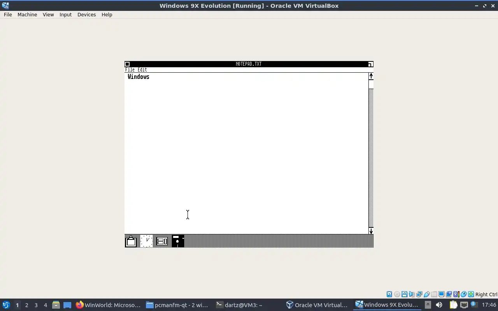498x311 pixels.
Task: Click the 17:46 panel clock
Action: (x=489, y=305)
